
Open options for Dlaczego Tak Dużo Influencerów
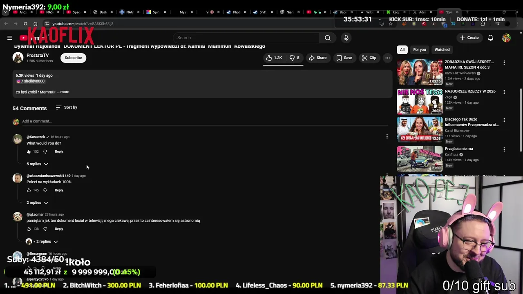(504, 120)
